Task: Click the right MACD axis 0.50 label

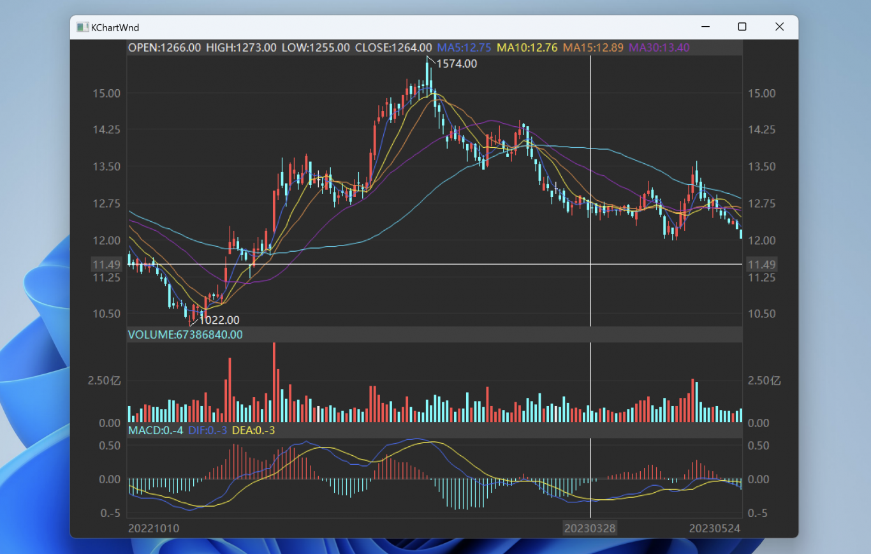Action: click(759, 445)
